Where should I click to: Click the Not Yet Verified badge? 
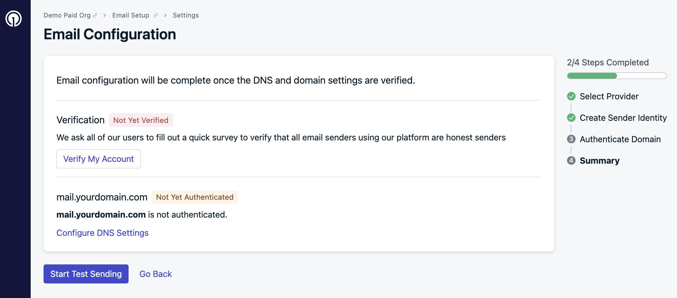(141, 120)
